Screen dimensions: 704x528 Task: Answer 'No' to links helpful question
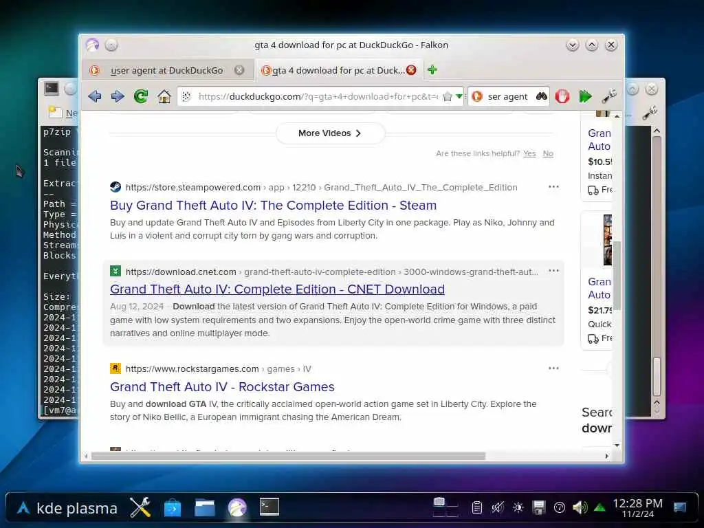[548, 153]
